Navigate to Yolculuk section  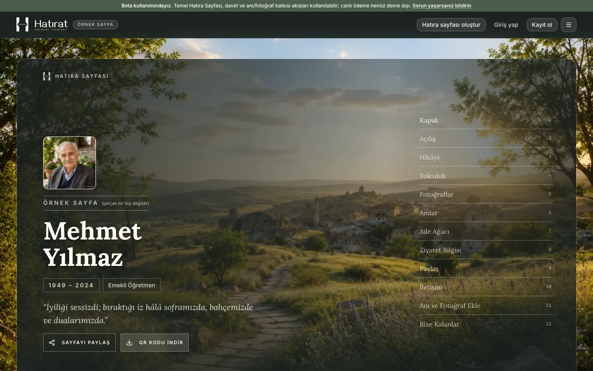point(485,176)
